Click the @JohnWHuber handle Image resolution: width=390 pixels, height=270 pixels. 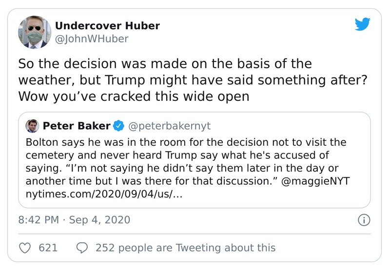(92, 39)
